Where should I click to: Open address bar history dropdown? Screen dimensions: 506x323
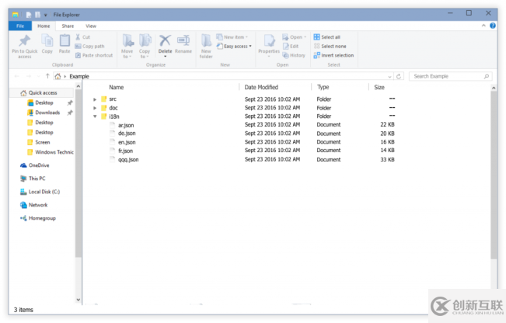click(x=389, y=76)
